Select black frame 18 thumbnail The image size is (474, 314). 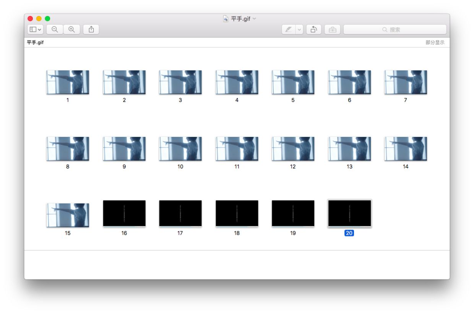click(237, 213)
